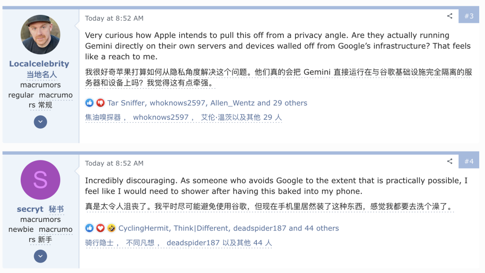Click share icon on post #3
This screenshot has width=485, height=273.
[x=450, y=16]
